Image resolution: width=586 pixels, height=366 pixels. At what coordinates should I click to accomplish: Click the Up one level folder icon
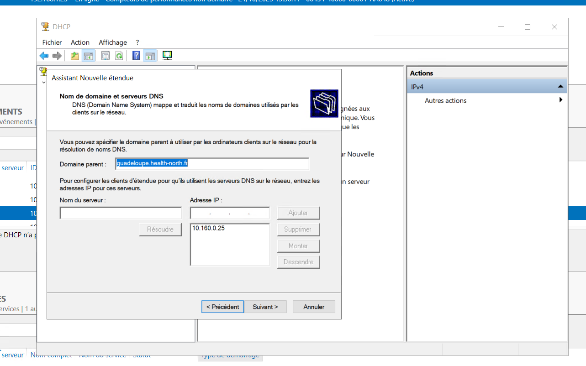(74, 56)
